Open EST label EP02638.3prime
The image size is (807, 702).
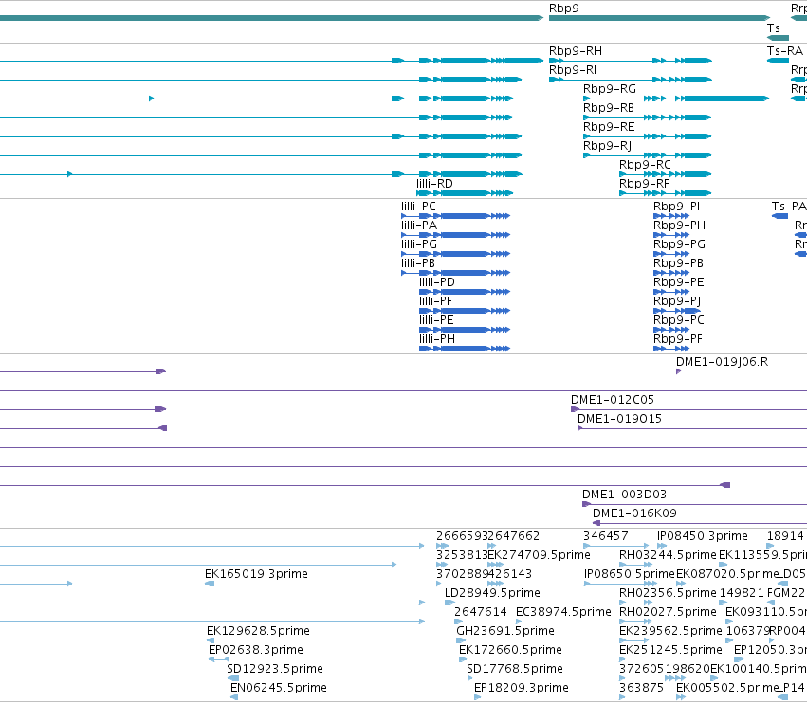[256, 650]
